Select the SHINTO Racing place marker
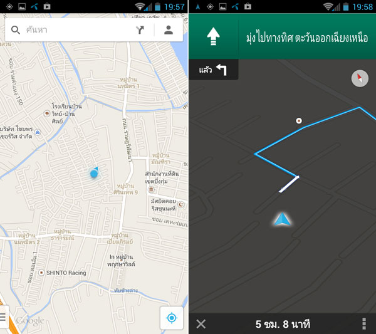The height and width of the screenshot is (334, 376). 41,273
